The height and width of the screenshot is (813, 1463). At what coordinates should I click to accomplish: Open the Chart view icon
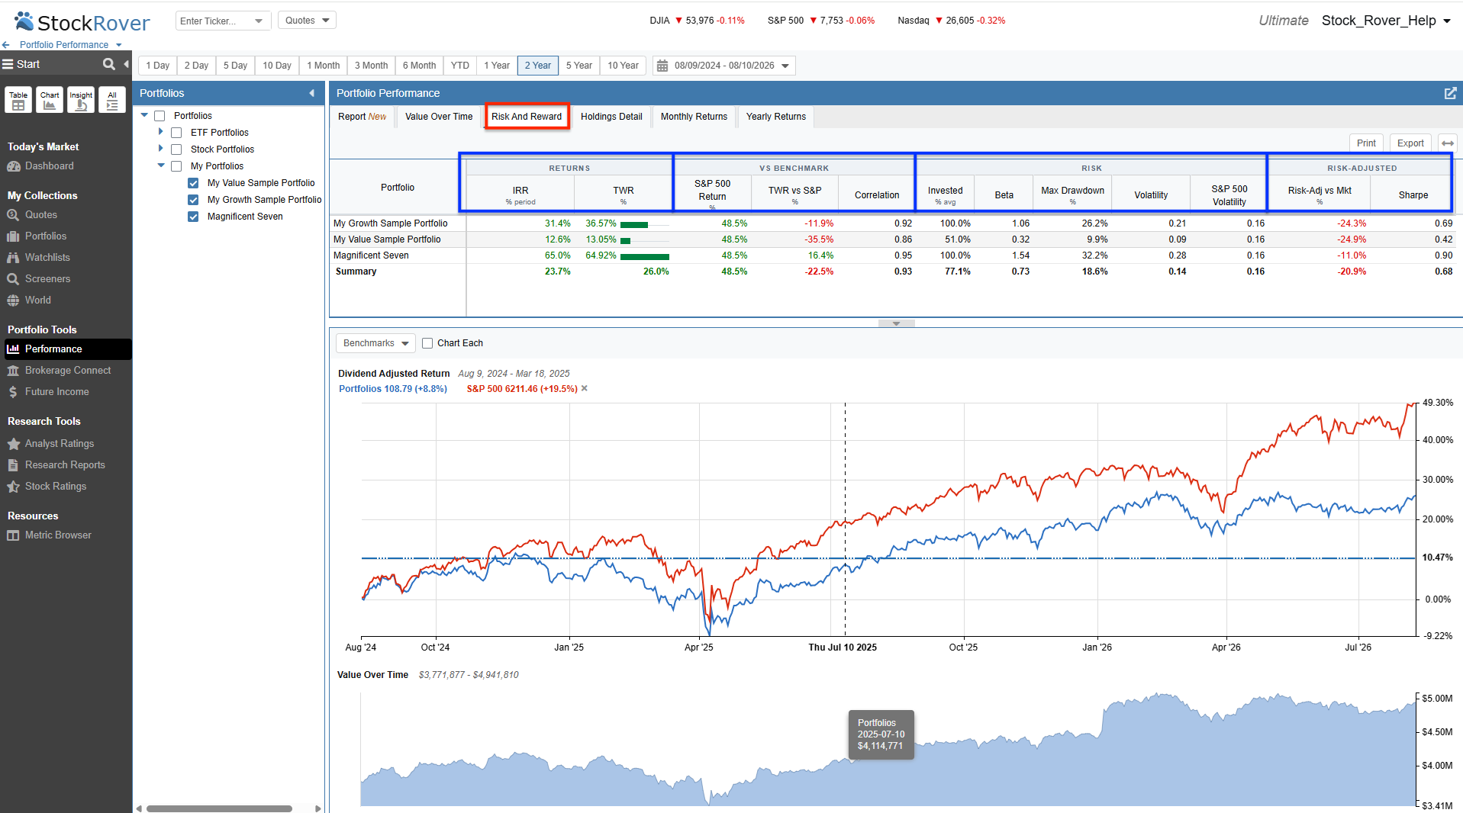tap(50, 100)
